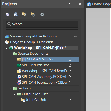Click the PrjPcb project board icon
The width and height of the screenshot is (111, 111).
(x=11, y=48)
